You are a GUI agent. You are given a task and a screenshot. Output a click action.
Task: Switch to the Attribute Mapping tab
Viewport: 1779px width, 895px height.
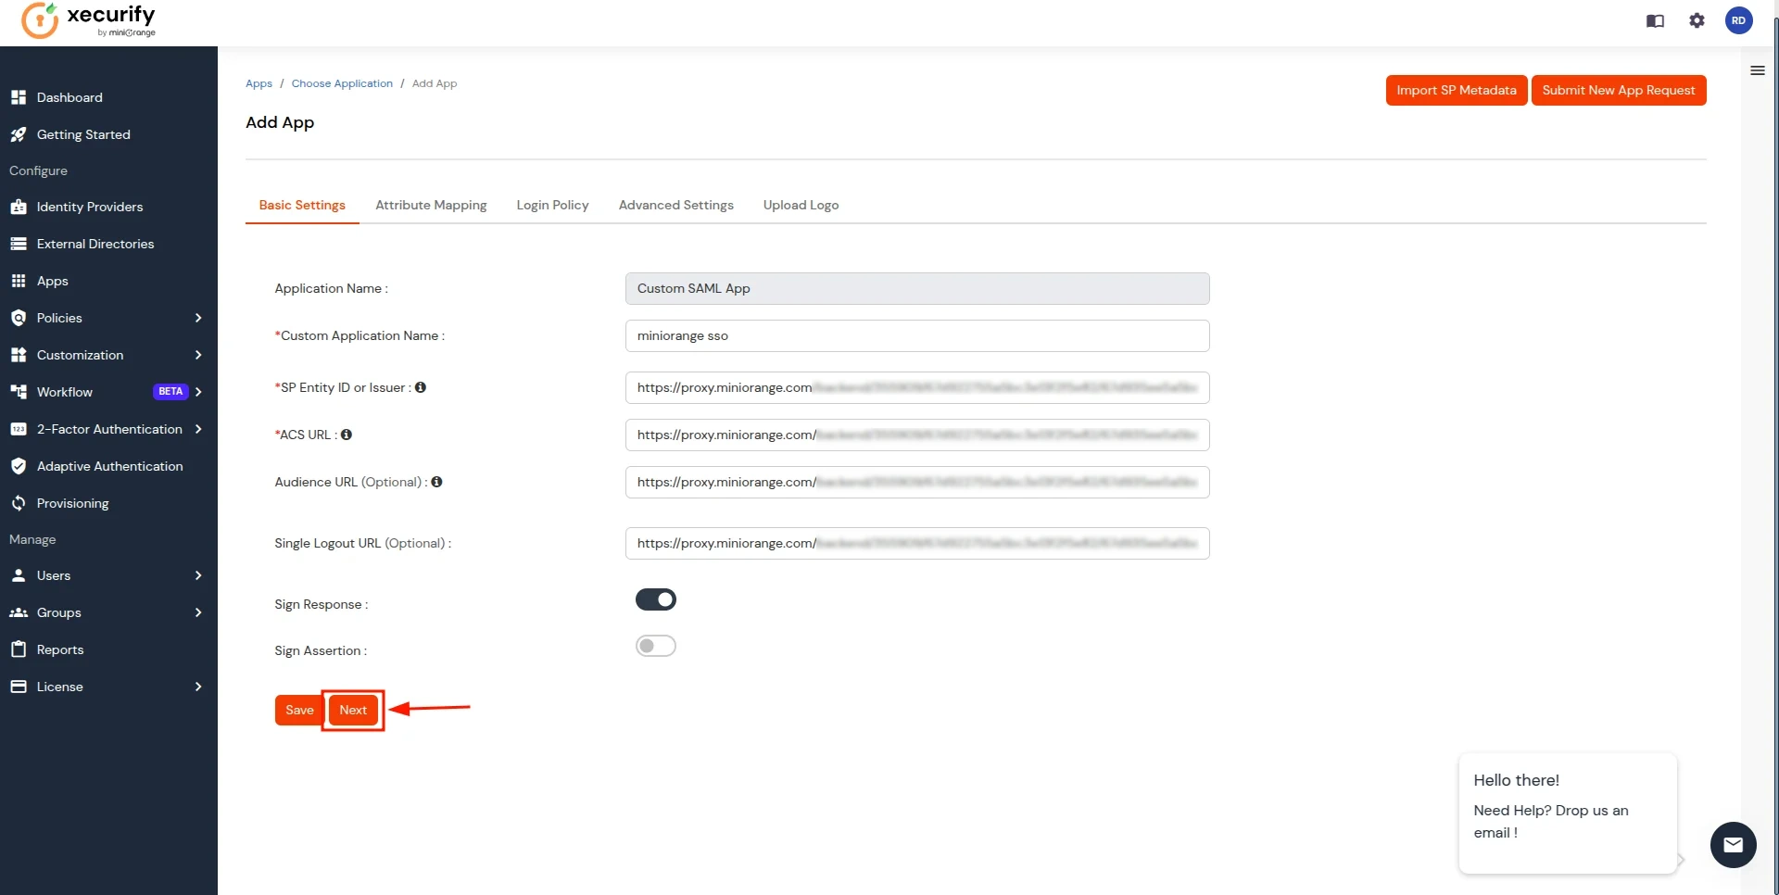[x=431, y=205]
